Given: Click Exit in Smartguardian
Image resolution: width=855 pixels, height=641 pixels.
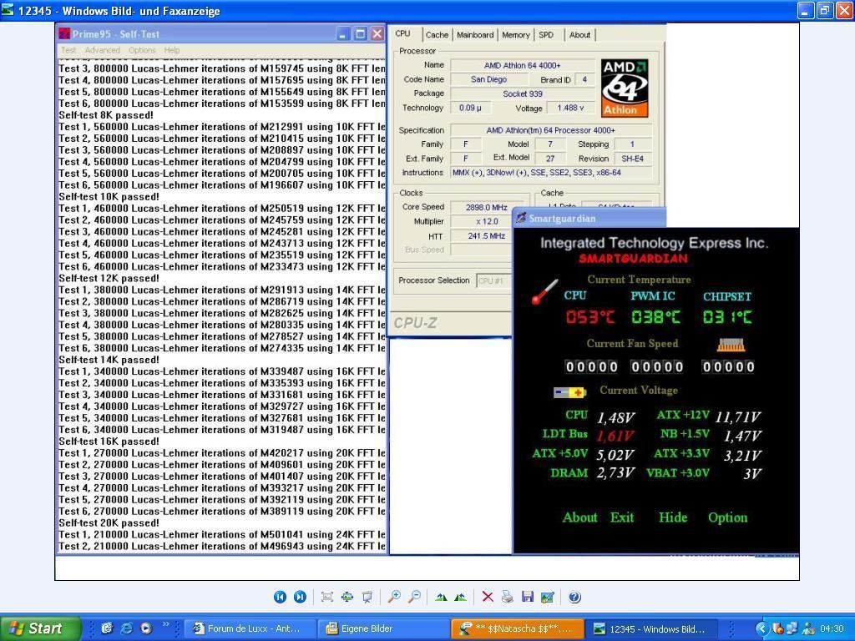Looking at the screenshot, I should pos(621,517).
